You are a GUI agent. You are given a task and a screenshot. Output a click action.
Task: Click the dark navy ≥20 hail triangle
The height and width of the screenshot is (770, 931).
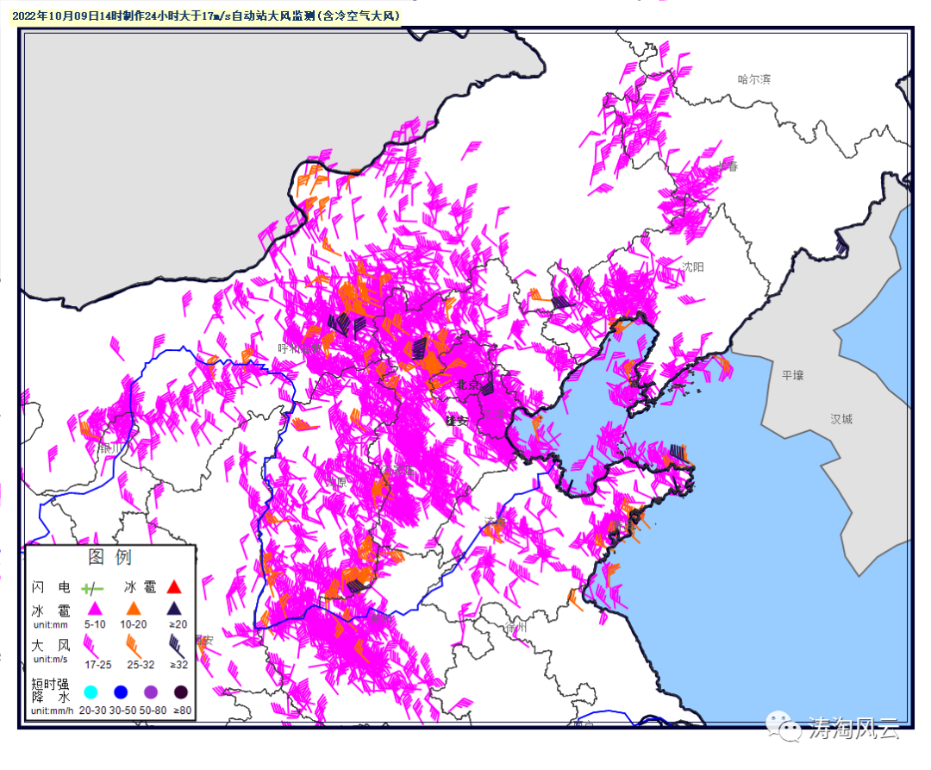click(174, 610)
